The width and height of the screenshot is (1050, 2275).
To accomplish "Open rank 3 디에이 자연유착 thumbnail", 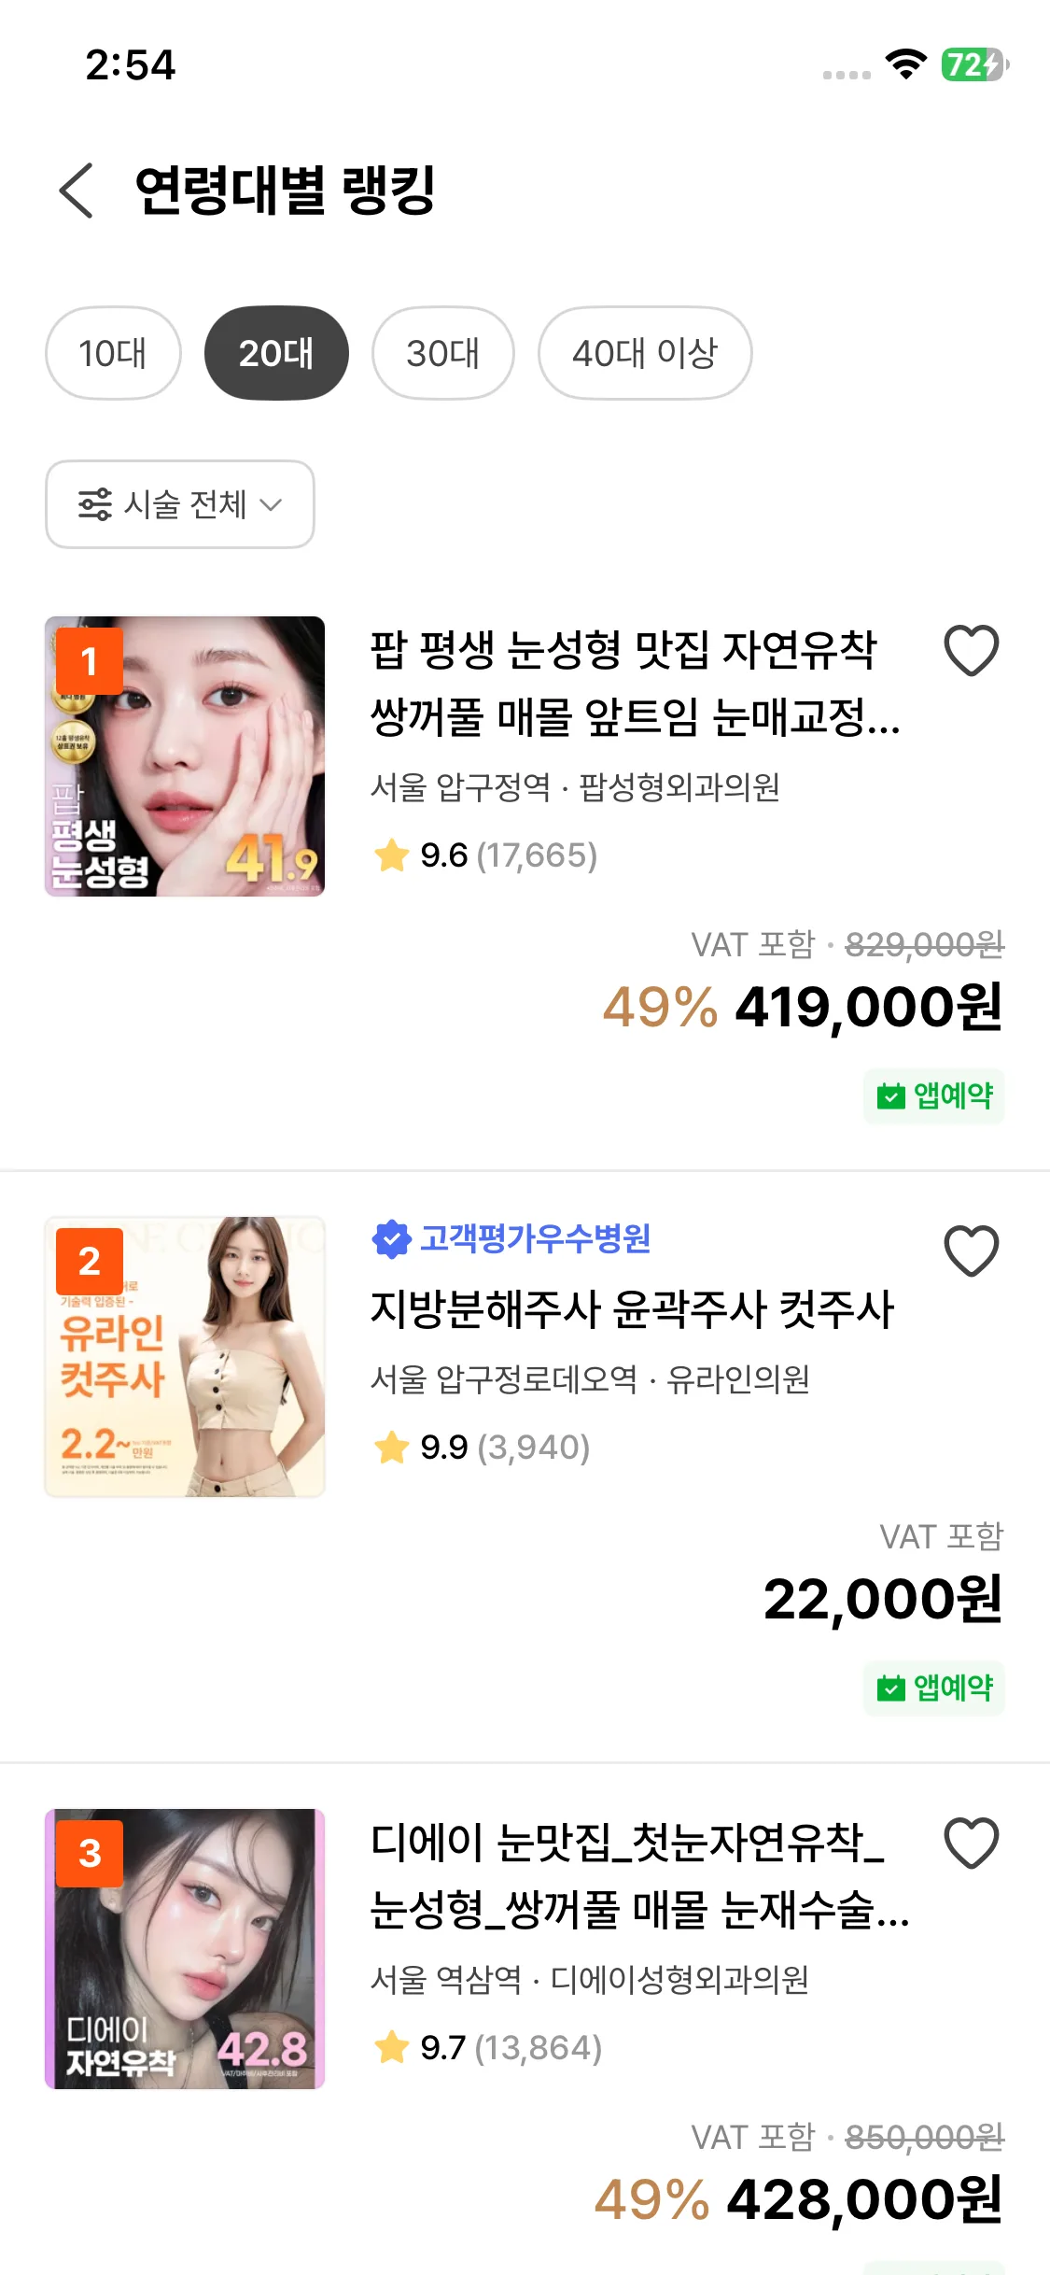I will point(185,1949).
